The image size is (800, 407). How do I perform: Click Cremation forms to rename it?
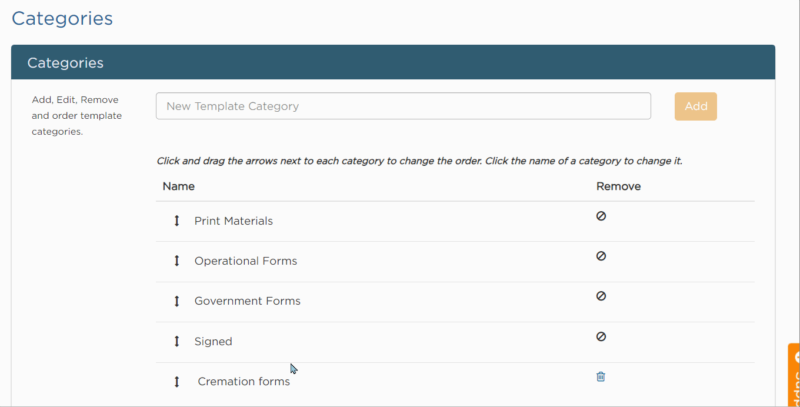244,381
